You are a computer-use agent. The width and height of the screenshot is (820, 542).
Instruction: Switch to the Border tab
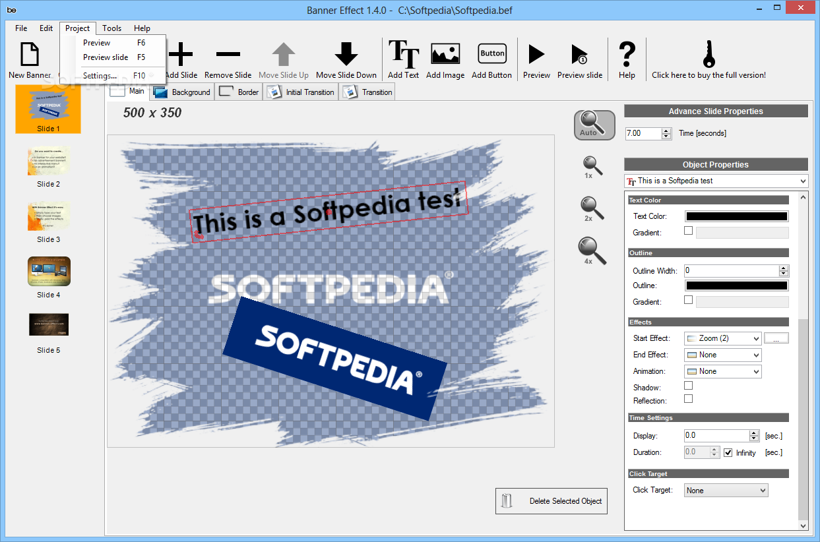(x=239, y=92)
